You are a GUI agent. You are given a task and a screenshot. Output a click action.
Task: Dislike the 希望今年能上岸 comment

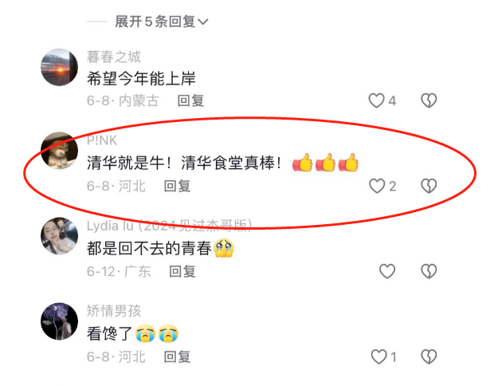[x=429, y=100]
